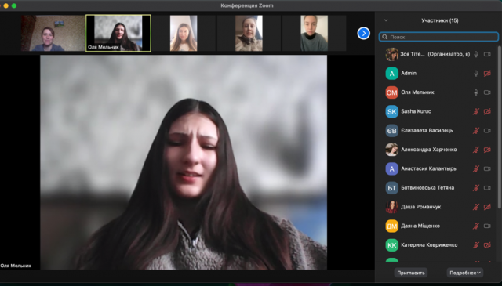Click camera icon next to Оля Мельник
502x286 pixels.
[487, 92]
